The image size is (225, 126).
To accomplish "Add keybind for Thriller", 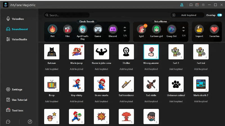I will 126,69.
